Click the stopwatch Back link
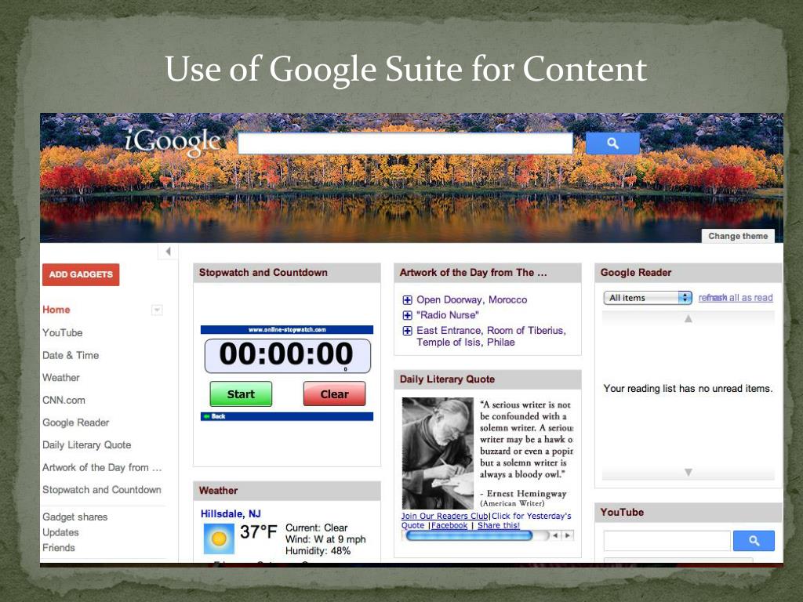Image resolution: width=803 pixels, height=602 pixels. click(216, 416)
